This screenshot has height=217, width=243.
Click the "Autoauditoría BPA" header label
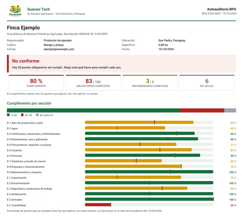pyautogui.click(x=221, y=9)
